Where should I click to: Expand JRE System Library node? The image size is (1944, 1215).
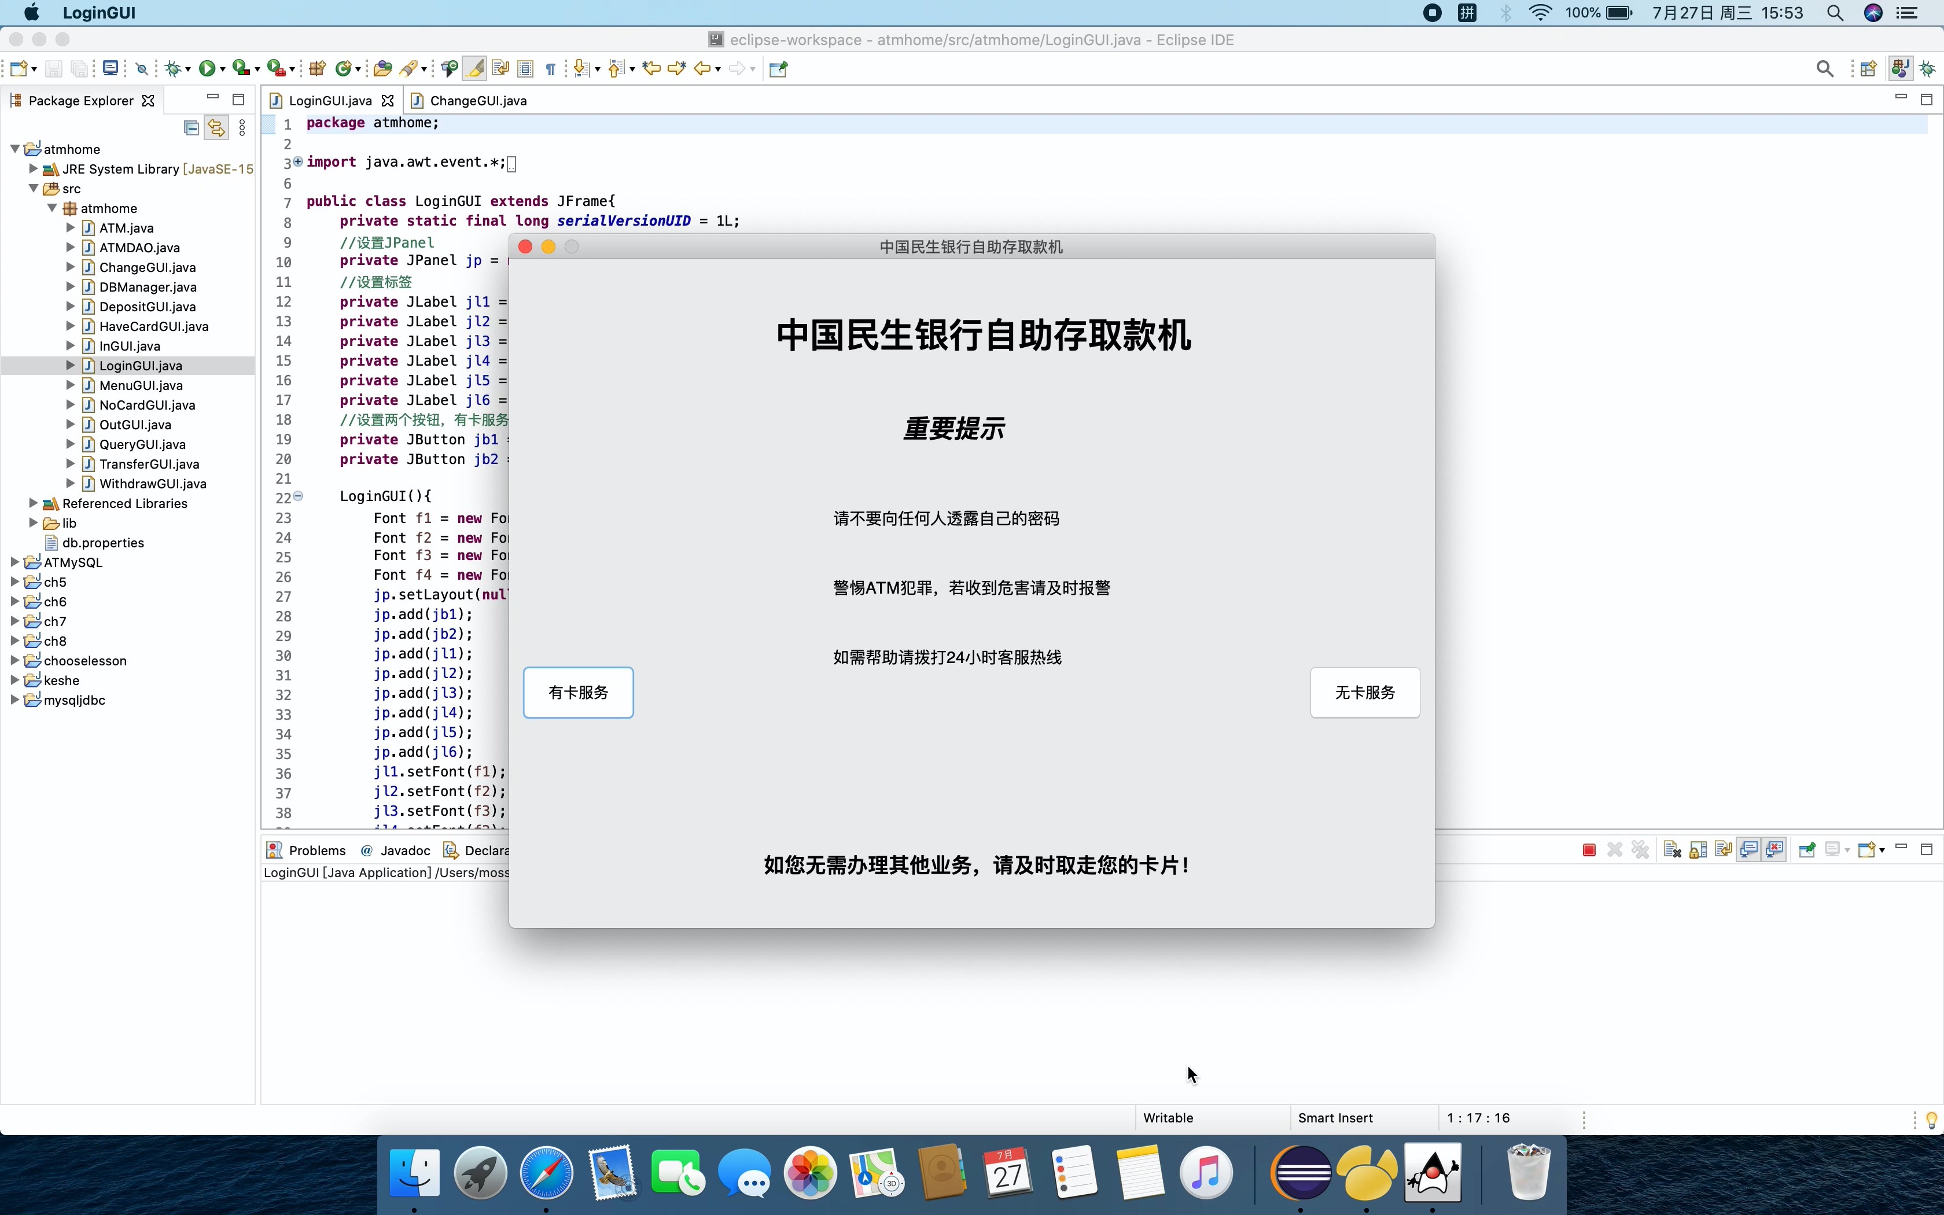click(33, 169)
